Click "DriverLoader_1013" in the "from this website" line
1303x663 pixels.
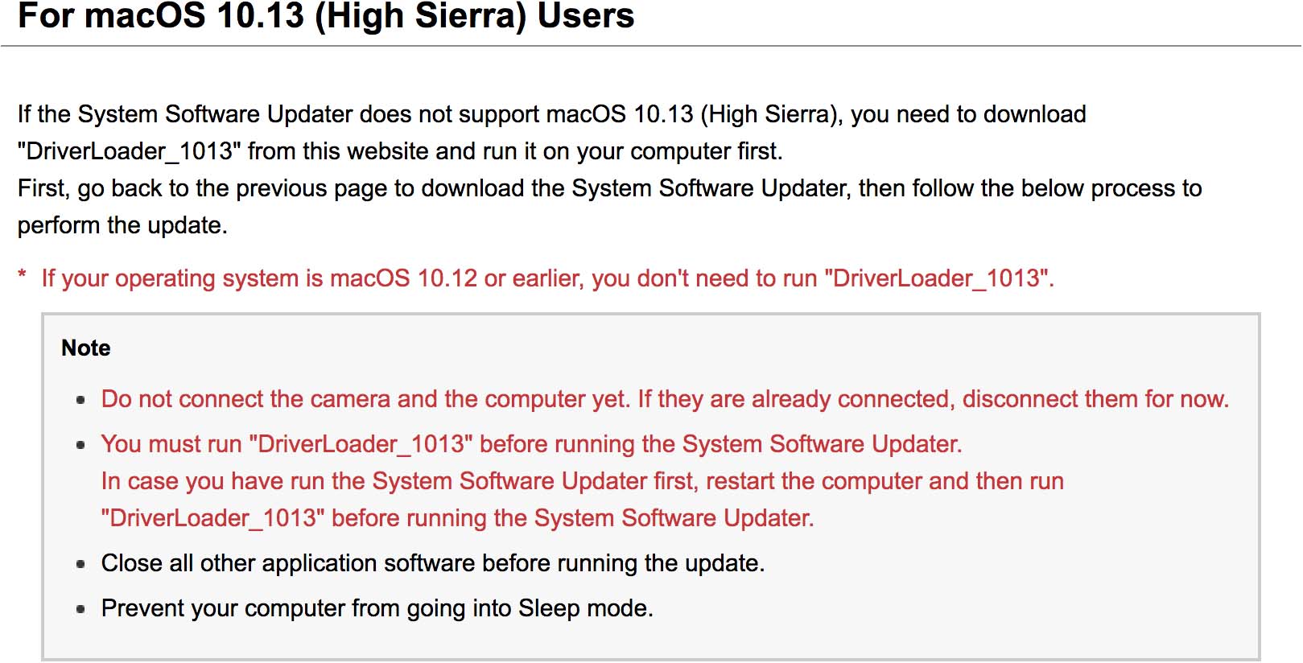pos(130,151)
